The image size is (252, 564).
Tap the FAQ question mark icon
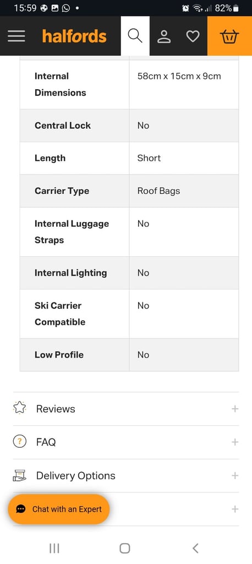point(19,442)
